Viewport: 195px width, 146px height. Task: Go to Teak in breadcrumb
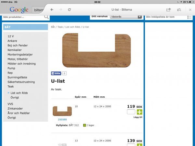pos(60,27)
